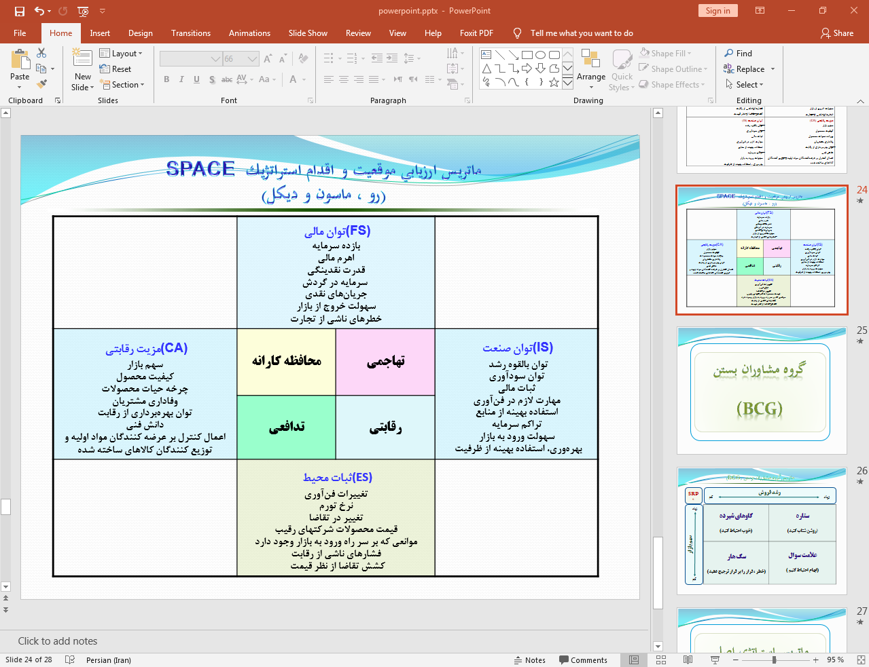The width and height of the screenshot is (869, 667).
Task: Open the Foxit PDF tab
Action: pyautogui.click(x=476, y=33)
